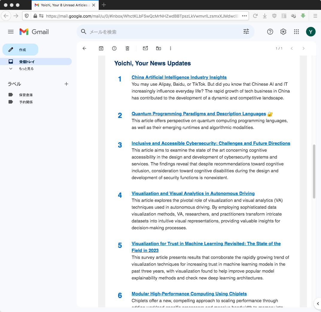Report this email as spam

click(x=114, y=48)
